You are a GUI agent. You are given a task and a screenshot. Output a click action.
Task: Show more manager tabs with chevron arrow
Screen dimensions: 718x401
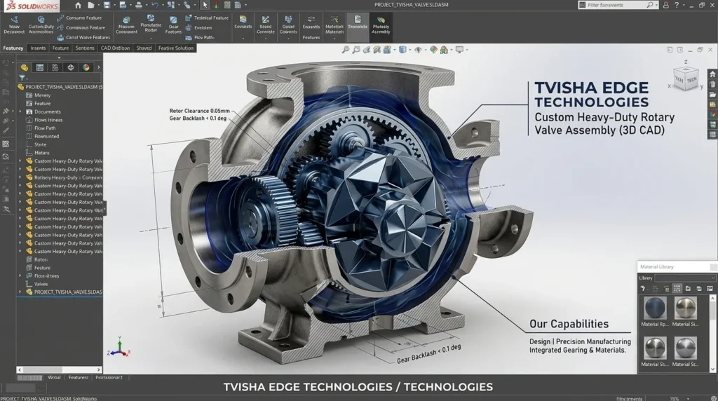point(98,67)
